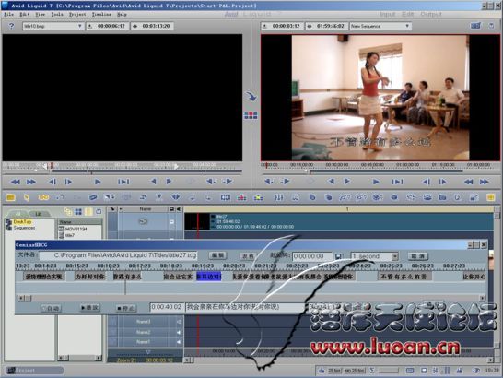Click the colored storyboard grid icon between monitors
Screen dimensions: 503x378
point(251,115)
